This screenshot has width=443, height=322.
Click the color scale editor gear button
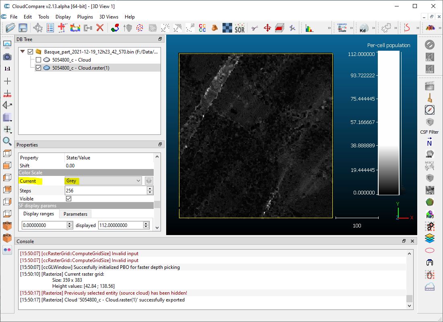coord(149,181)
